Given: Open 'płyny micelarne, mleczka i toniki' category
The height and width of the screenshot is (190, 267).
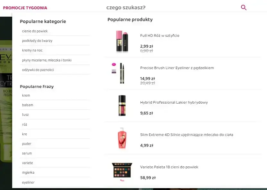Looking at the screenshot, I should pos(47,60).
